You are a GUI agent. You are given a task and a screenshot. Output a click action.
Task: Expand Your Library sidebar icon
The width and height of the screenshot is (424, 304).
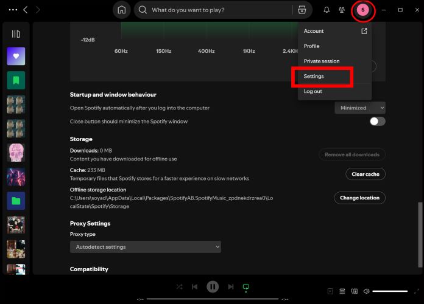pos(16,34)
